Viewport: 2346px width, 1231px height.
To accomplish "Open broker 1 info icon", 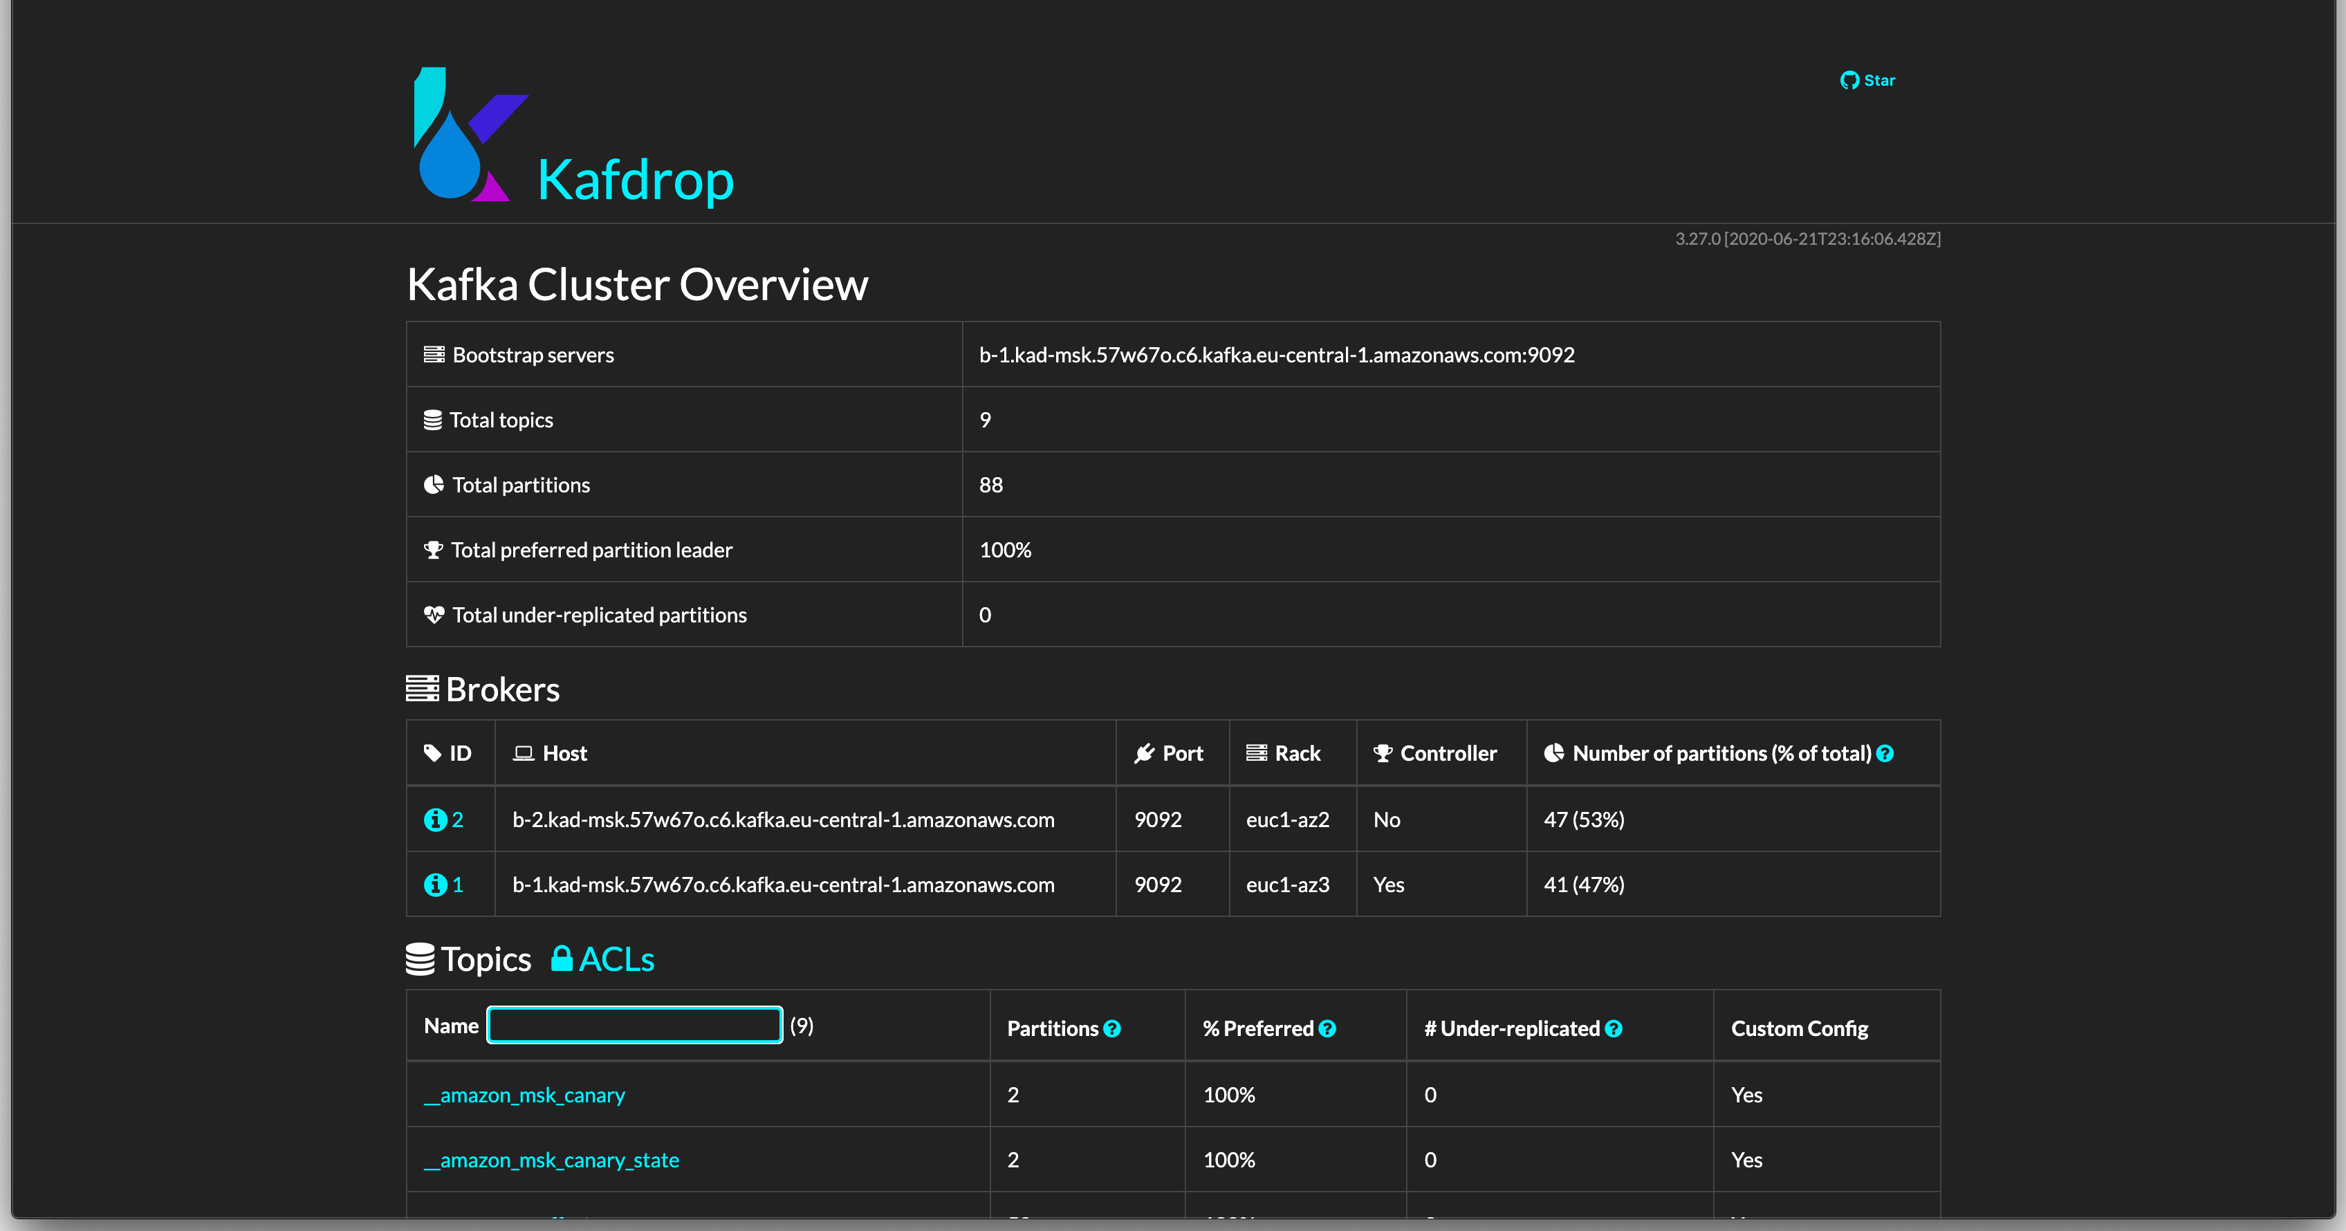I will [x=434, y=884].
